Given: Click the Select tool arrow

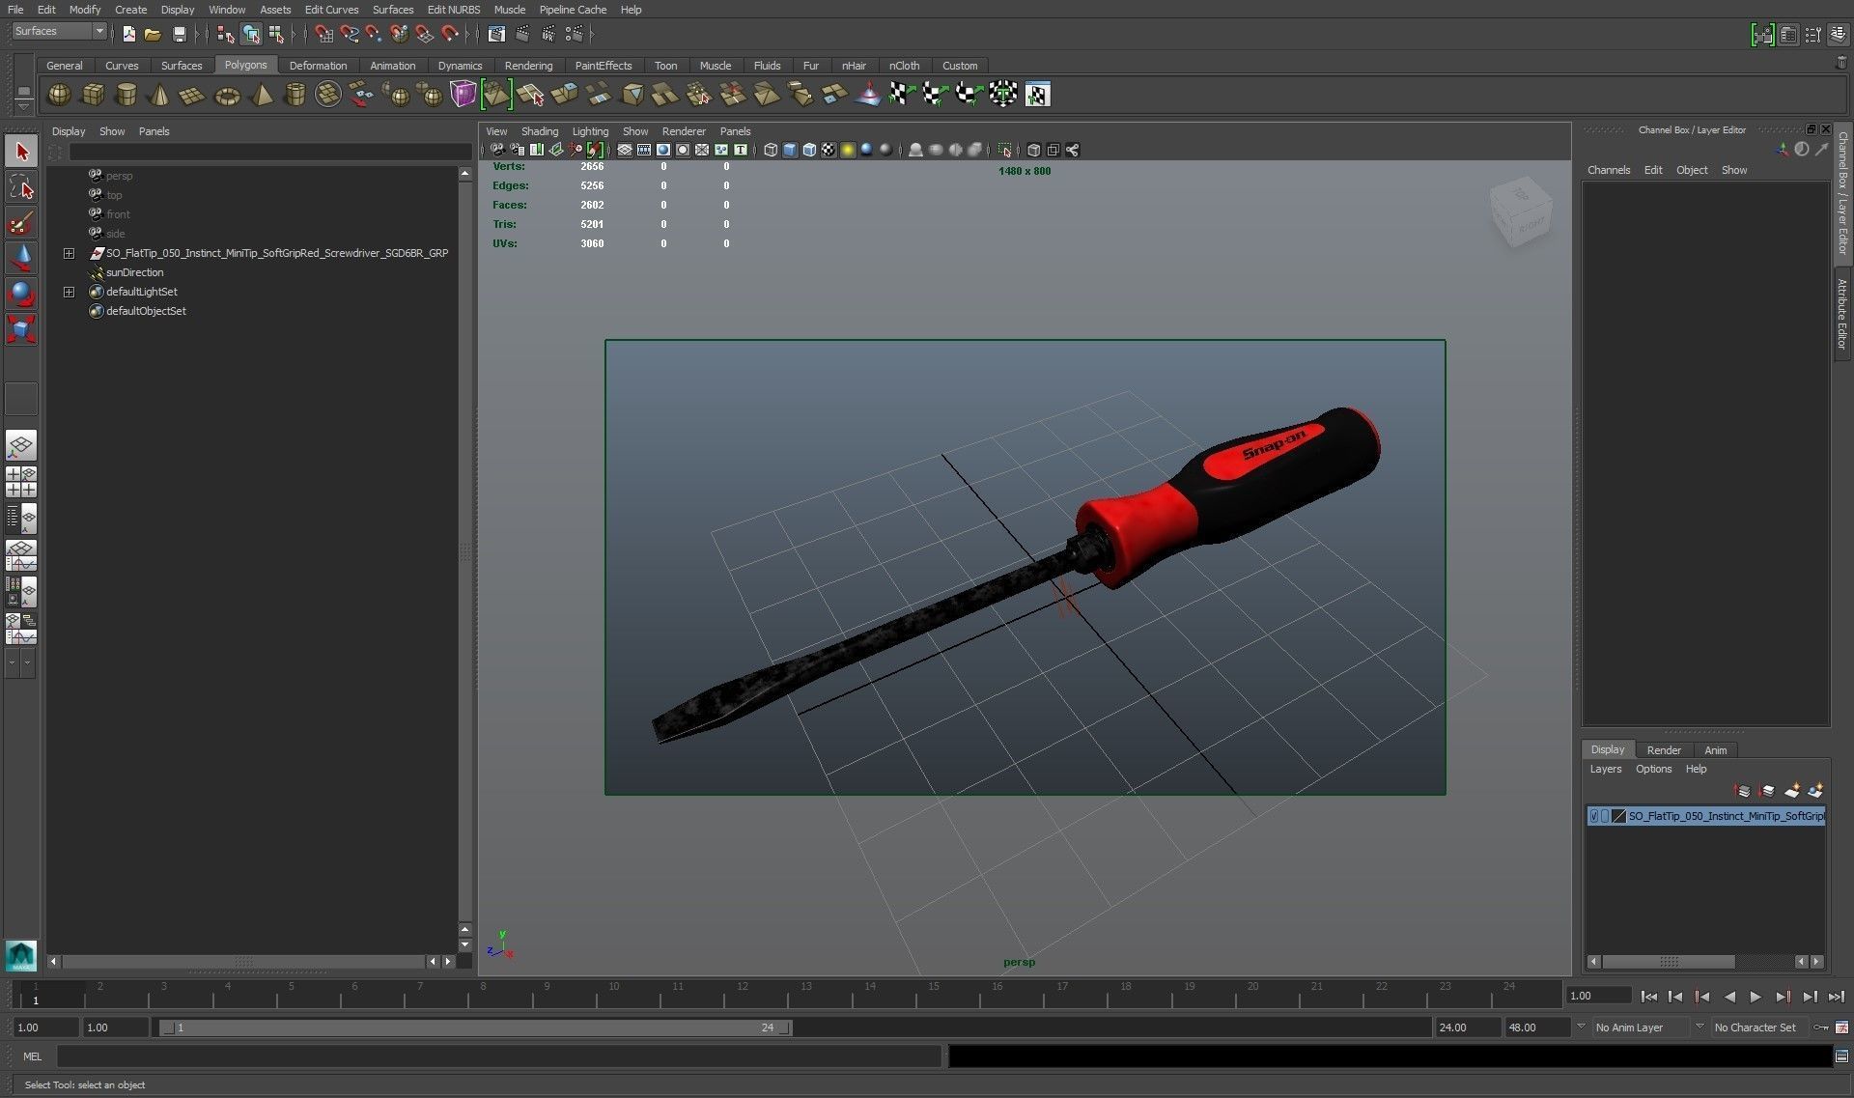Looking at the screenshot, I should coord(21,152).
